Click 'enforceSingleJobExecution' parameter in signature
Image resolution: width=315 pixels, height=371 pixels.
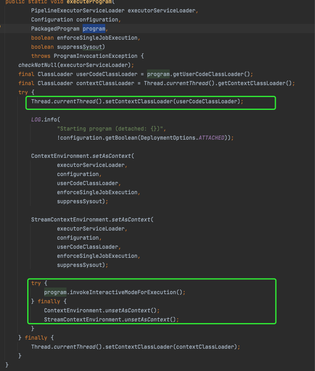pyautogui.click(x=97, y=38)
